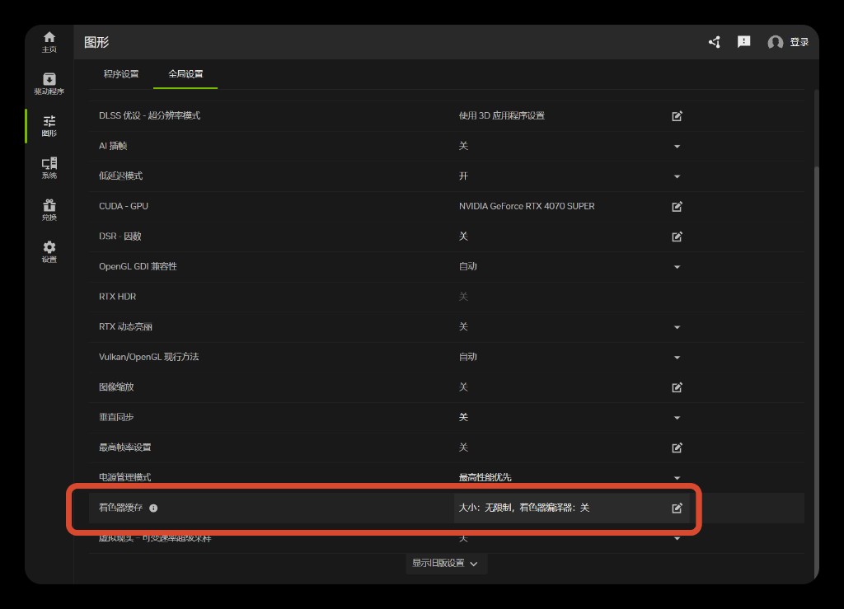Expand the RTX 动态亮丽 dropdown
The height and width of the screenshot is (609, 844).
677,327
